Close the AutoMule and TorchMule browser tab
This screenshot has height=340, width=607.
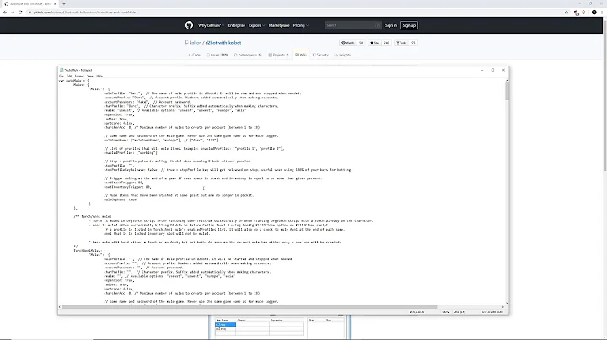point(55,4)
